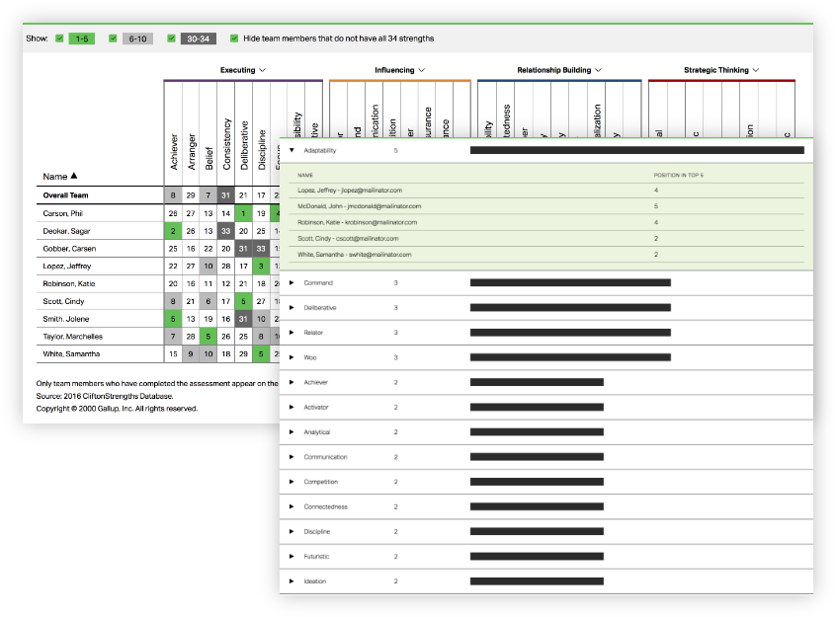Expand the Achiever strength row
This screenshot has height=617, width=835.
(x=291, y=382)
